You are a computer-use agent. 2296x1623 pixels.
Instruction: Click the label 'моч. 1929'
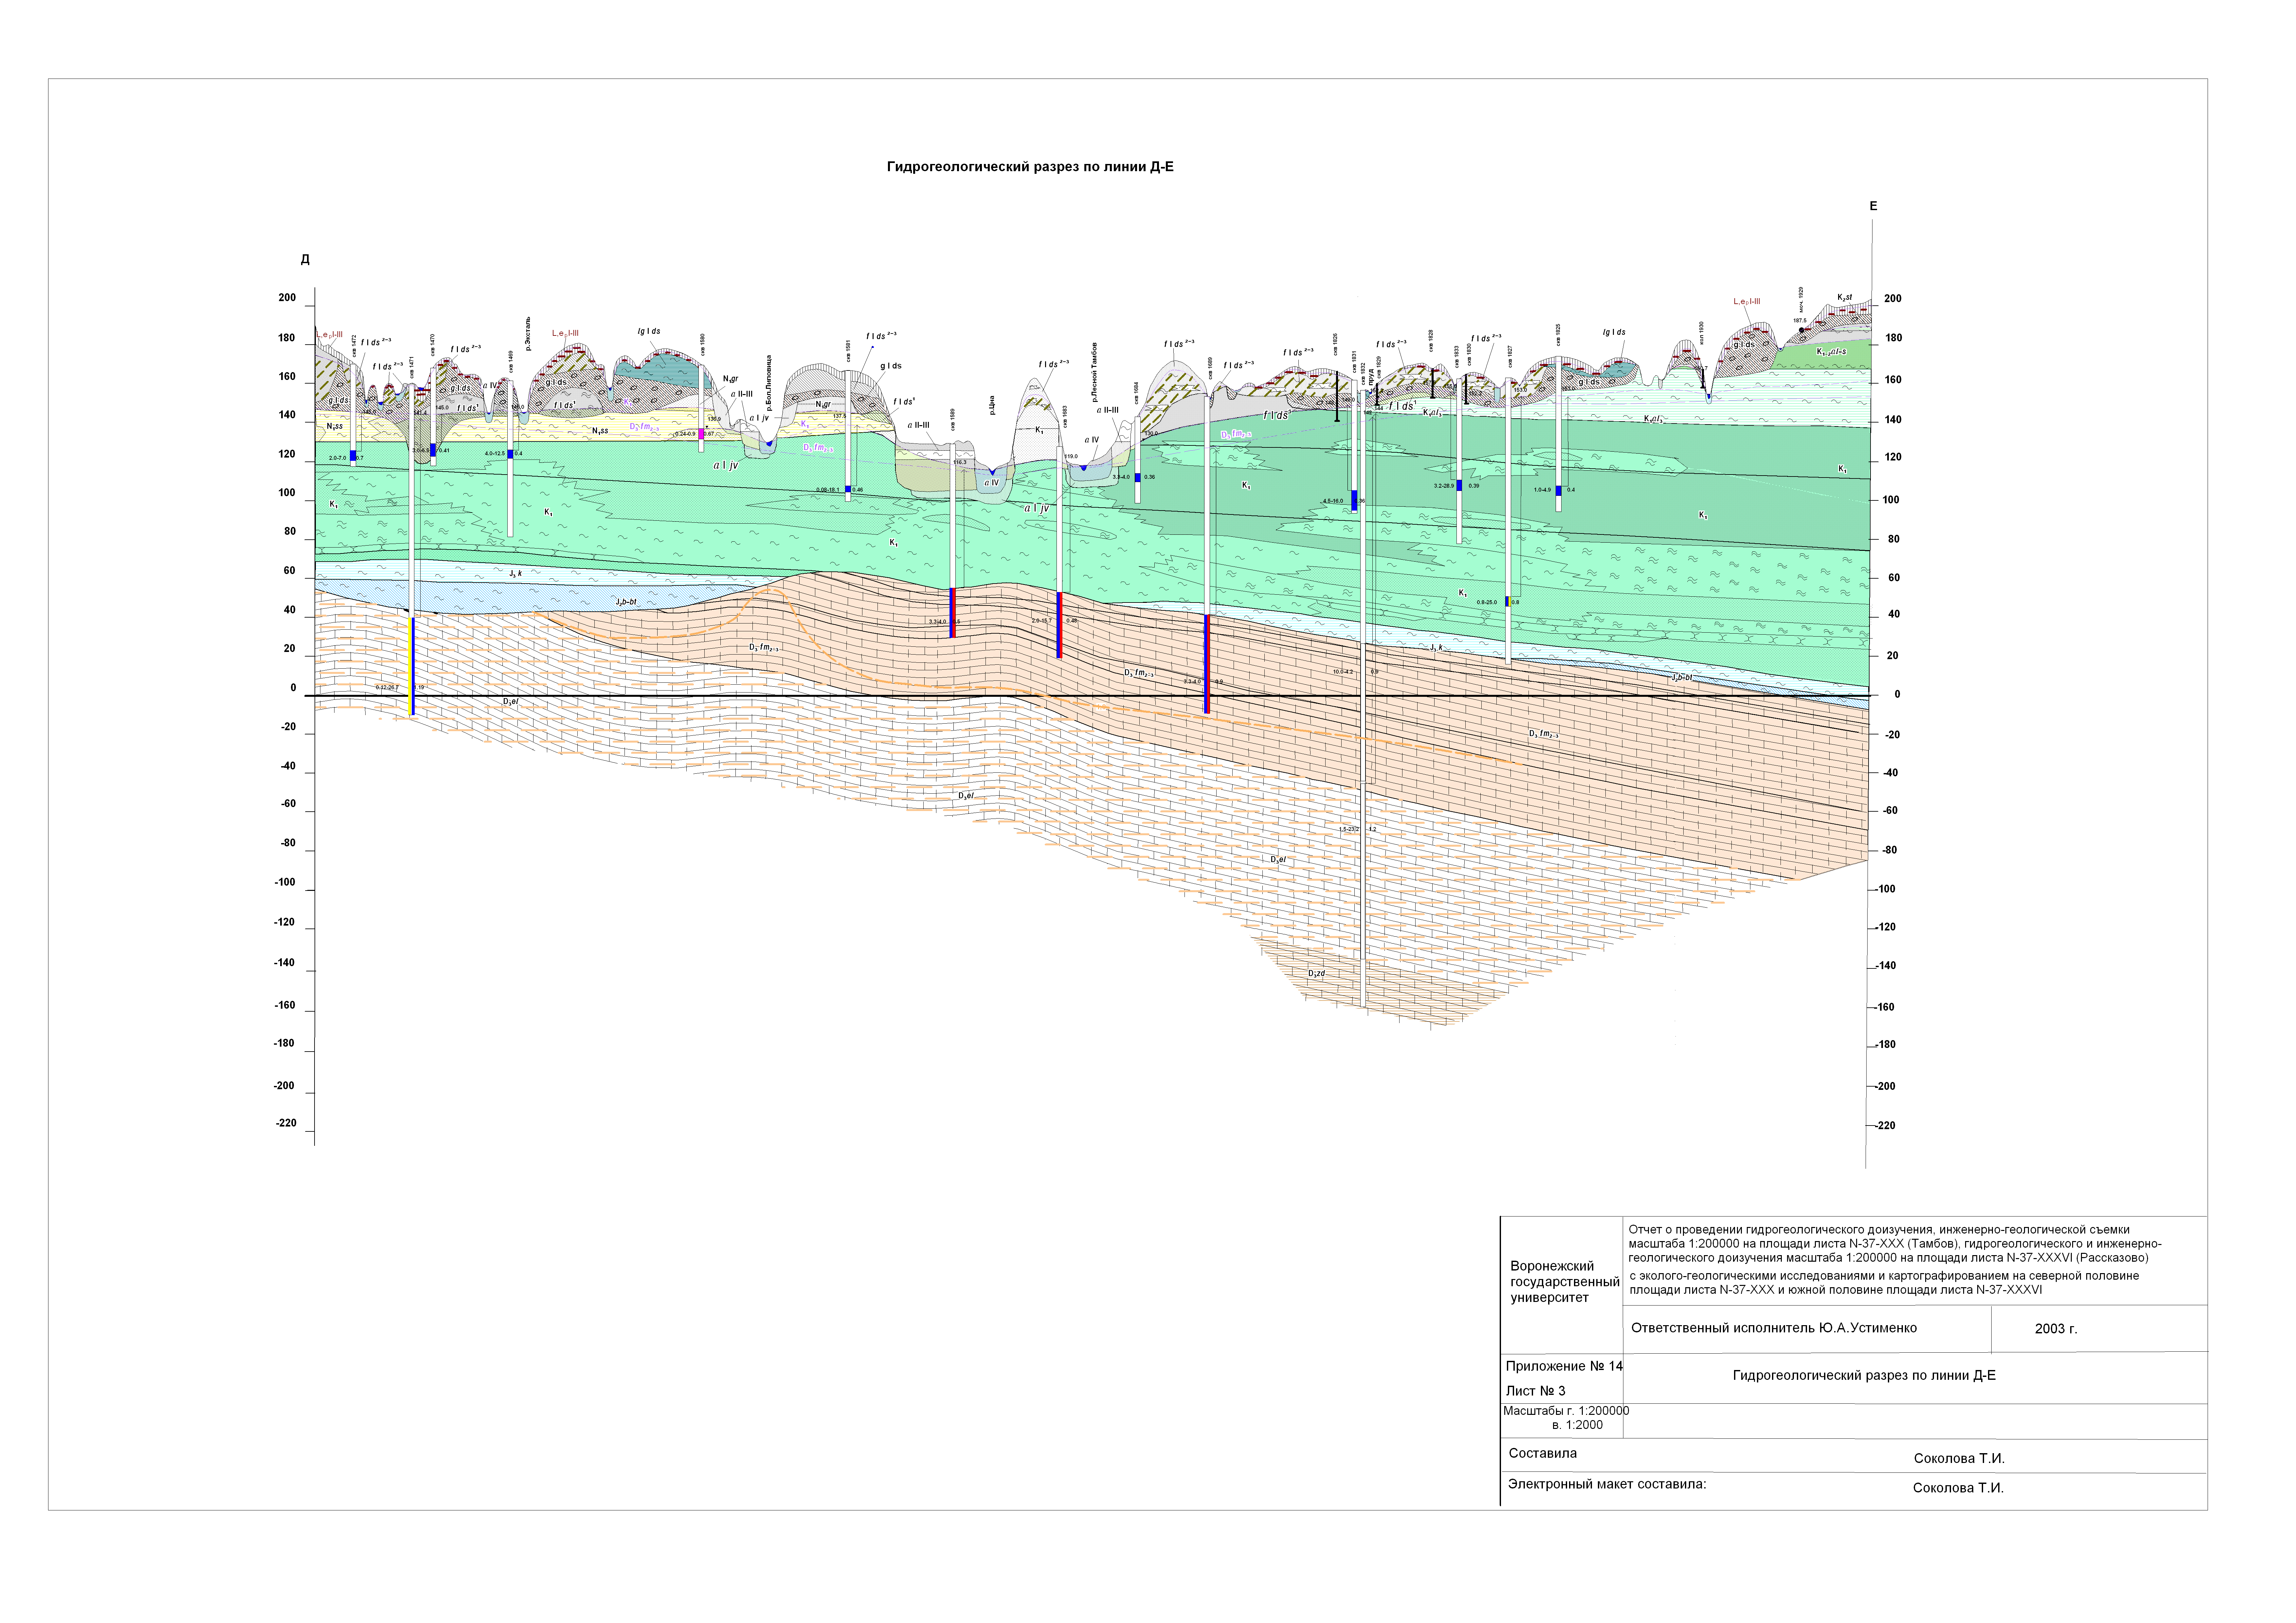[1801, 300]
